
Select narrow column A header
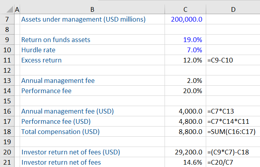17,8
